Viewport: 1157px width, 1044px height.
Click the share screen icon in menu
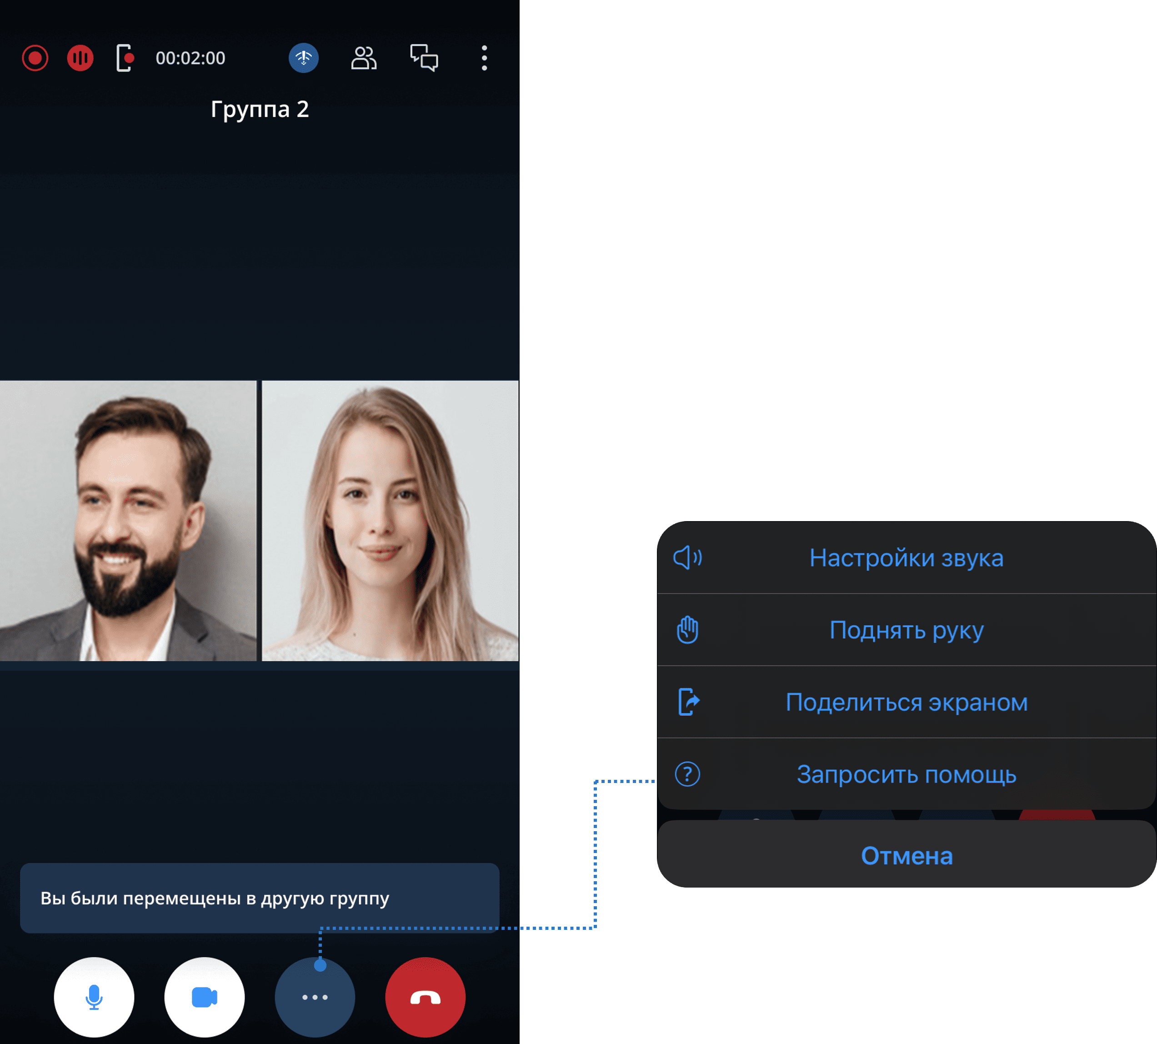[x=688, y=702]
